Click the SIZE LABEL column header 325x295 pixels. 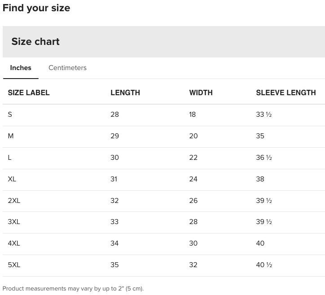point(29,92)
